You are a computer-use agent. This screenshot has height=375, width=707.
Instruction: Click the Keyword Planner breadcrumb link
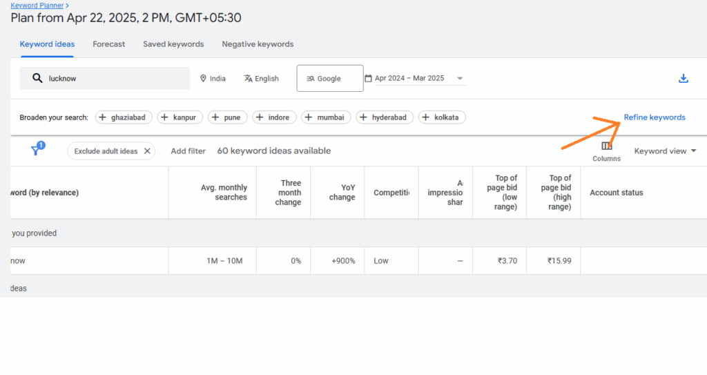coord(37,6)
